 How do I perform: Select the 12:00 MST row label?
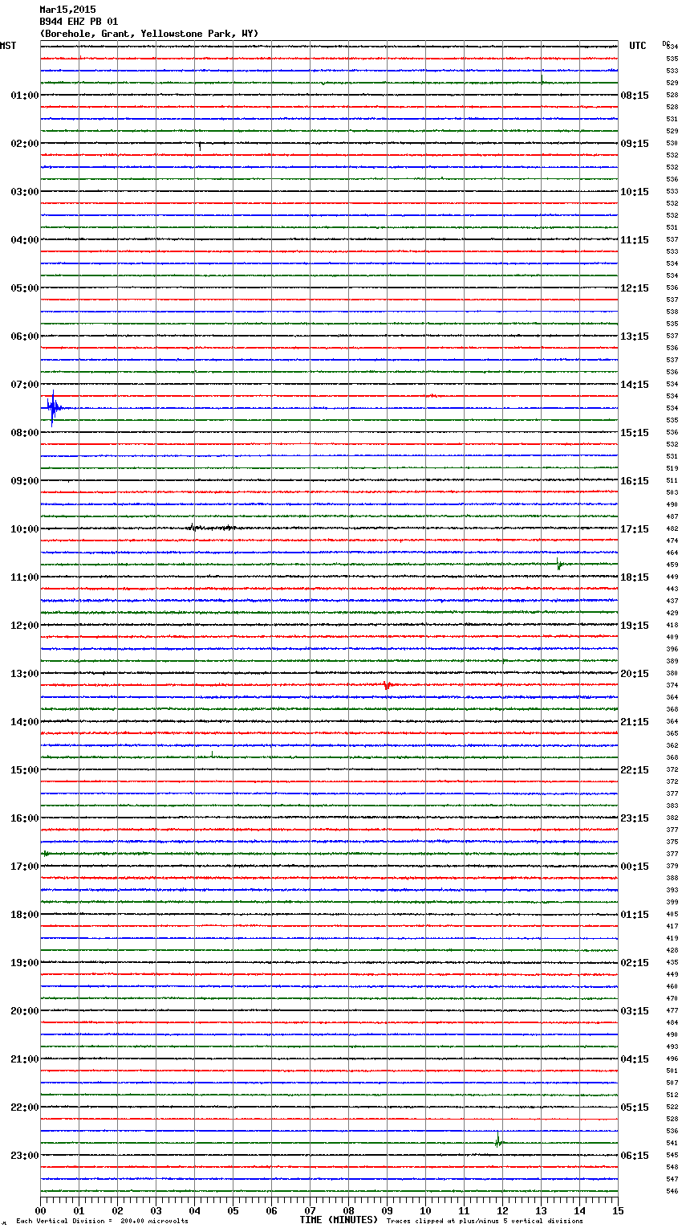pyautogui.click(x=25, y=626)
